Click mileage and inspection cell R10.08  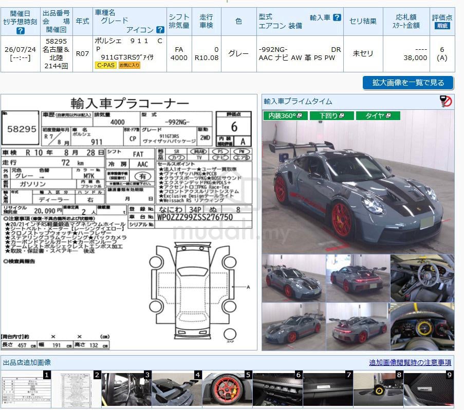[x=206, y=53]
